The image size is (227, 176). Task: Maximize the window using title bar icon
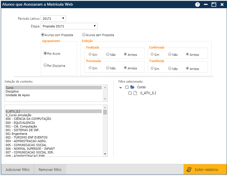tap(214, 5)
